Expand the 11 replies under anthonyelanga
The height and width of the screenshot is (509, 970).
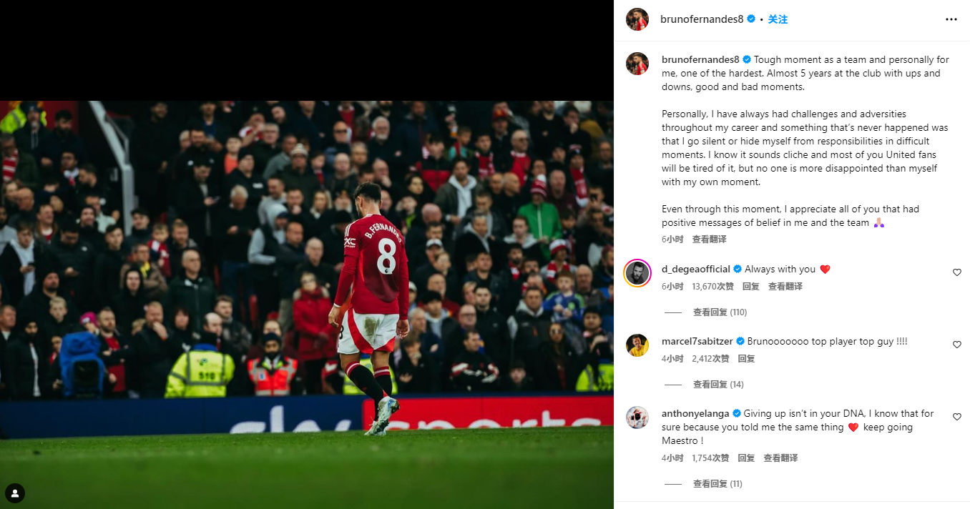coord(717,484)
